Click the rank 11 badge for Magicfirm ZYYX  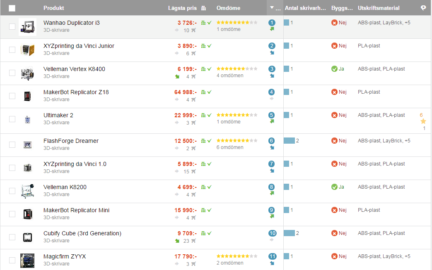[x=273, y=256]
